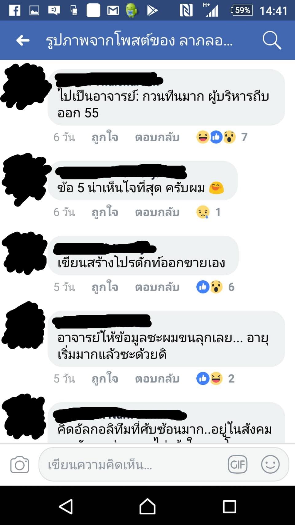
Task: Like the first comment via ถูกใจ
Action: coord(105,137)
